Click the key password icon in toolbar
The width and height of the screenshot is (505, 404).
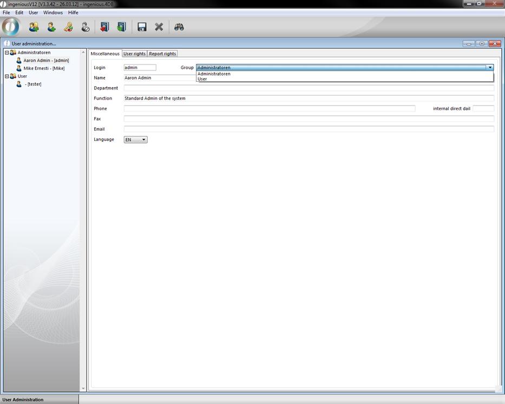[68, 27]
